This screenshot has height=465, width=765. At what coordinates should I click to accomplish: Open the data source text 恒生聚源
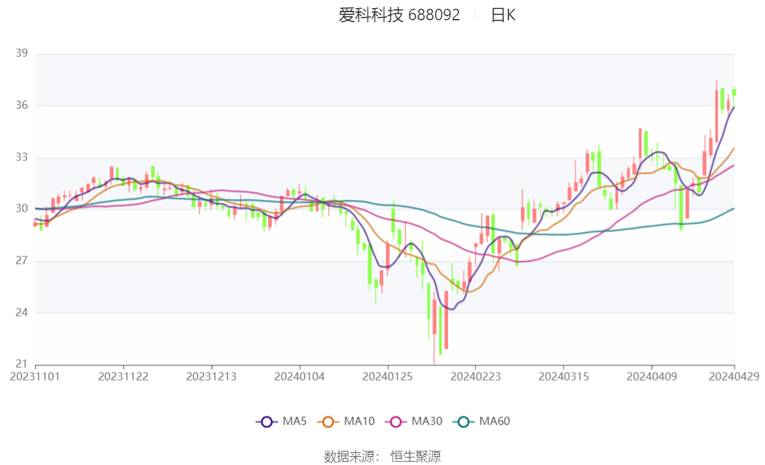[416, 457]
